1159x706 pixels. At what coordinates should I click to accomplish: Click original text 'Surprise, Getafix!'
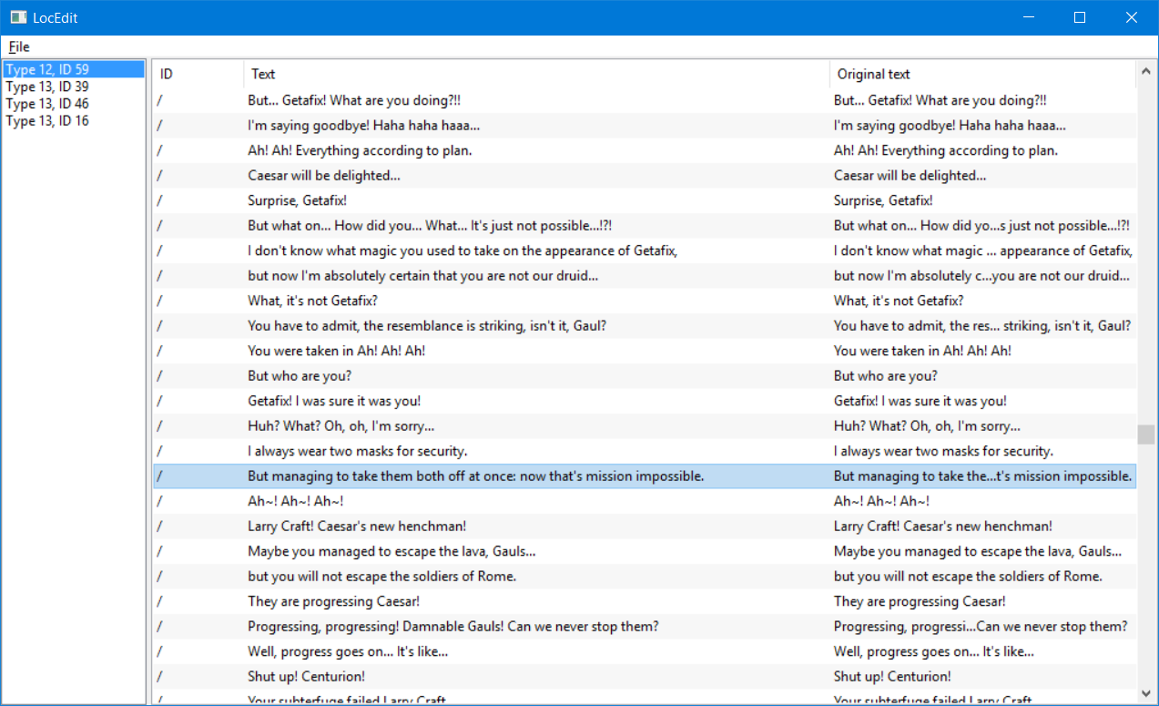click(883, 200)
